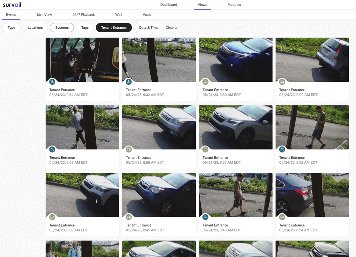Open the Live View sub-tab

click(x=44, y=15)
